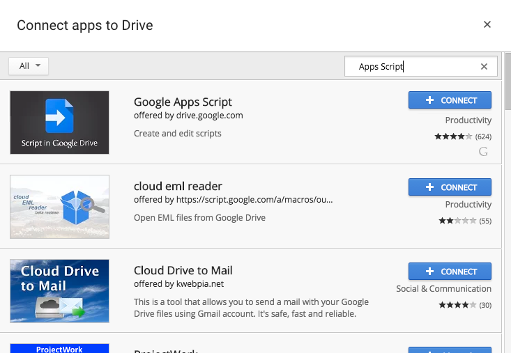Connect the Google Apps Script app
The width and height of the screenshot is (511, 353).
point(450,100)
